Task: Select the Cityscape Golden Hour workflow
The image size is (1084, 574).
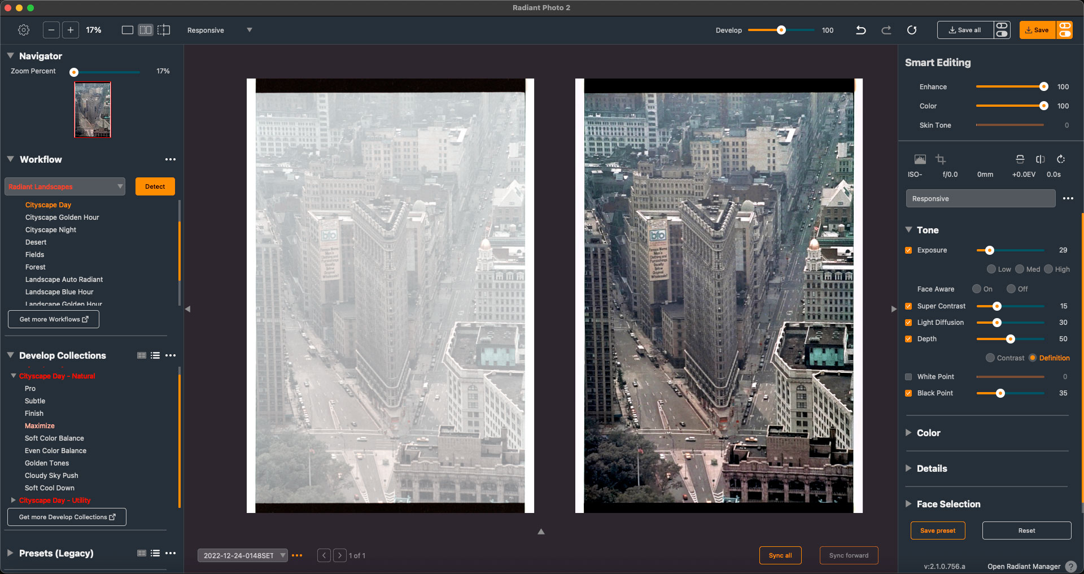Action: (x=62, y=218)
